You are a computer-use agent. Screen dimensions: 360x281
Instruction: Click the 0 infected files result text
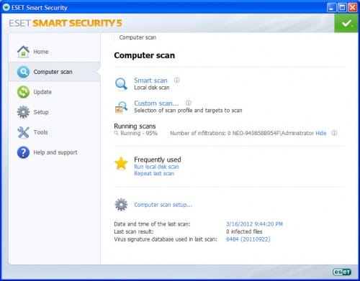click(244, 231)
